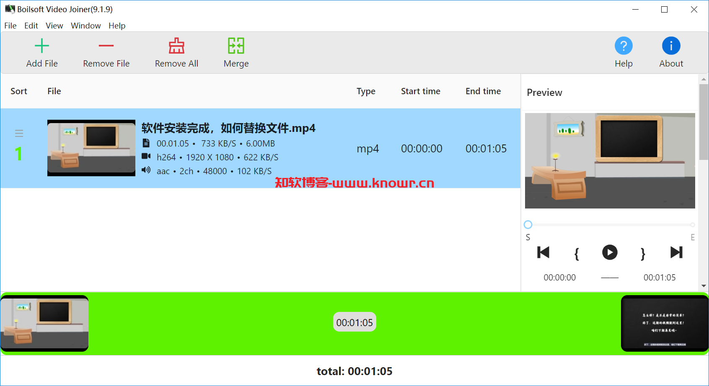Viewport: 709px width, 386px height.
Task: Click the Add File plus icon
Action: [42, 46]
